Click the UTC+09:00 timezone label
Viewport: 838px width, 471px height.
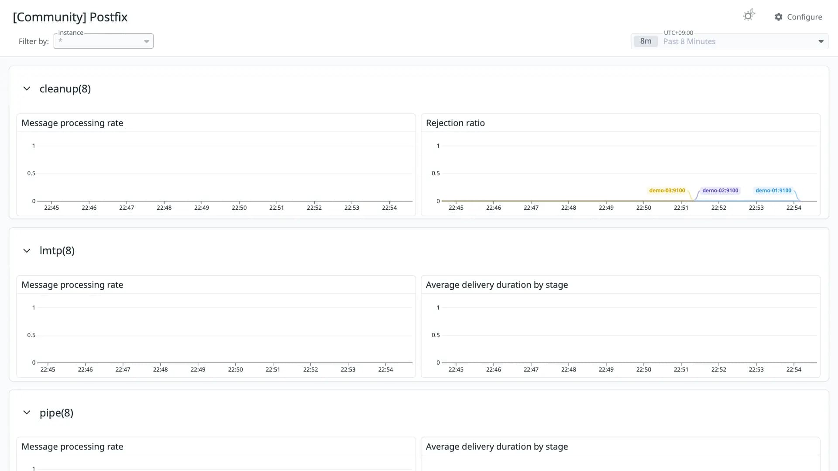pyautogui.click(x=678, y=33)
